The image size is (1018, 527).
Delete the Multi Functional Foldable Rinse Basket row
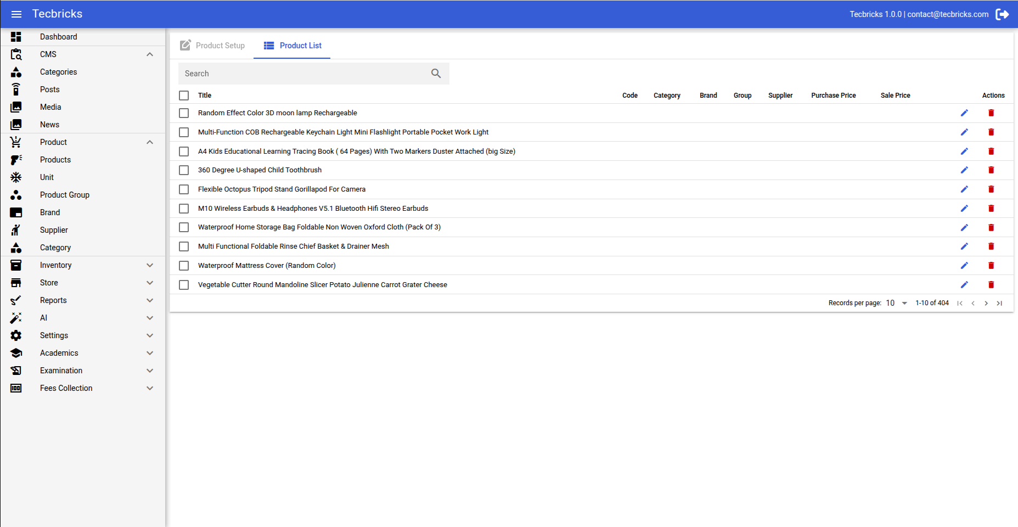pos(991,246)
